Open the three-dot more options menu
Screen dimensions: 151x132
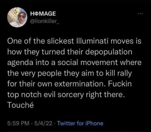141,14
